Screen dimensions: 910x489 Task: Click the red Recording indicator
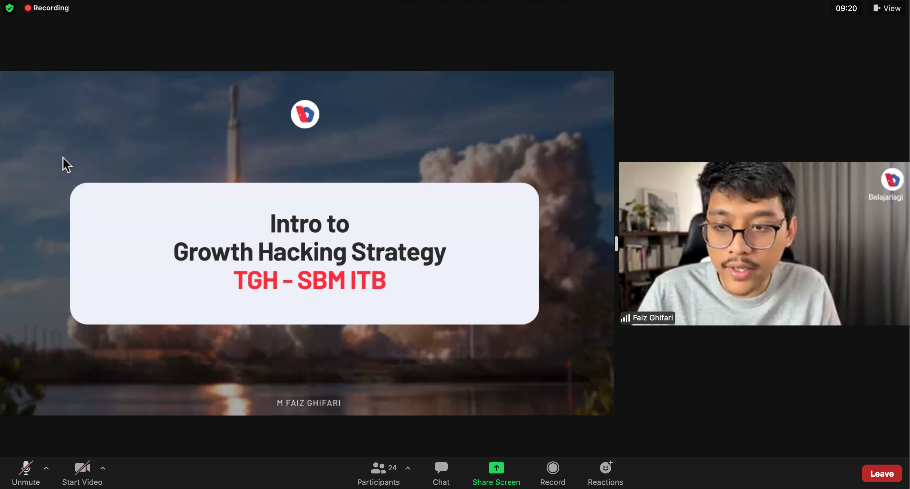pos(47,8)
